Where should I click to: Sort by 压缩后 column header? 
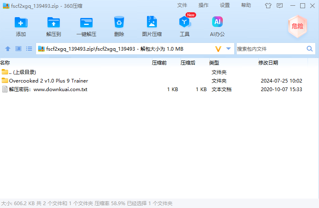coord(188,63)
